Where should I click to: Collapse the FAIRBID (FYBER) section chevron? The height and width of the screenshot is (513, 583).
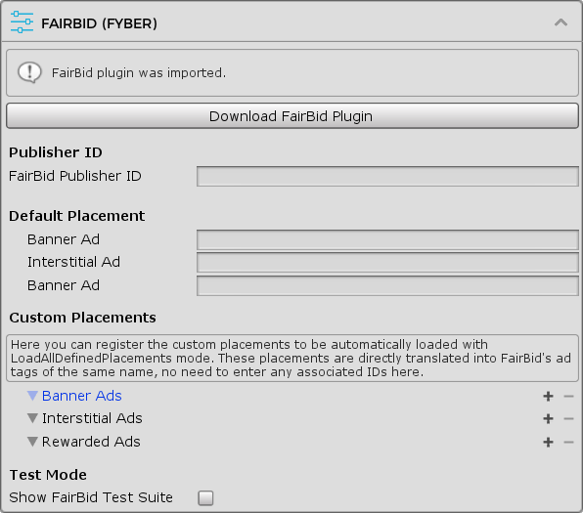point(561,22)
